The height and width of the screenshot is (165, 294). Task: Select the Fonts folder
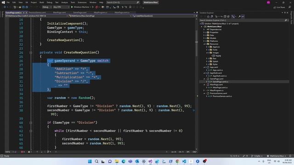215,50
